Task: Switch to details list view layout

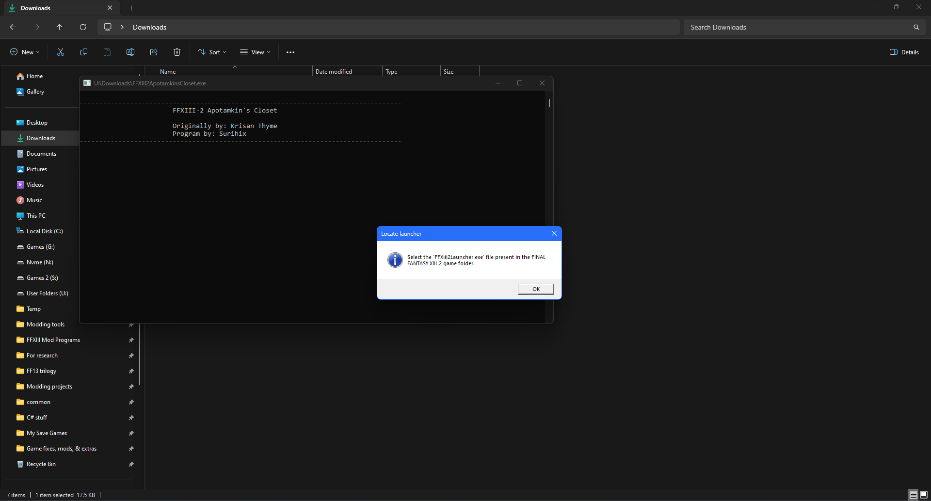Action: pyautogui.click(x=913, y=495)
